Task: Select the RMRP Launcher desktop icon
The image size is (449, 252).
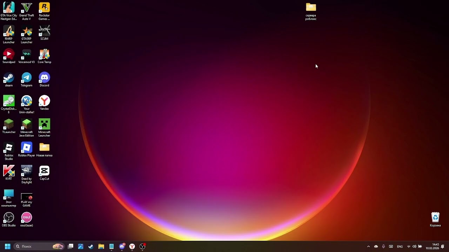Action: coord(9,35)
